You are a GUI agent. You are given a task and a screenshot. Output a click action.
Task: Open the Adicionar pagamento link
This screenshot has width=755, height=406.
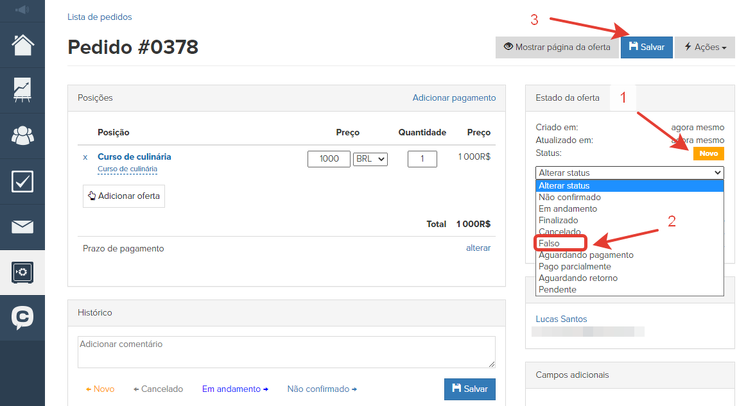pyautogui.click(x=454, y=98)
